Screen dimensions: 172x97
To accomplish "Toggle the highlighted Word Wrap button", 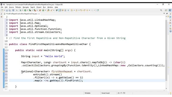I will point(60,10).
